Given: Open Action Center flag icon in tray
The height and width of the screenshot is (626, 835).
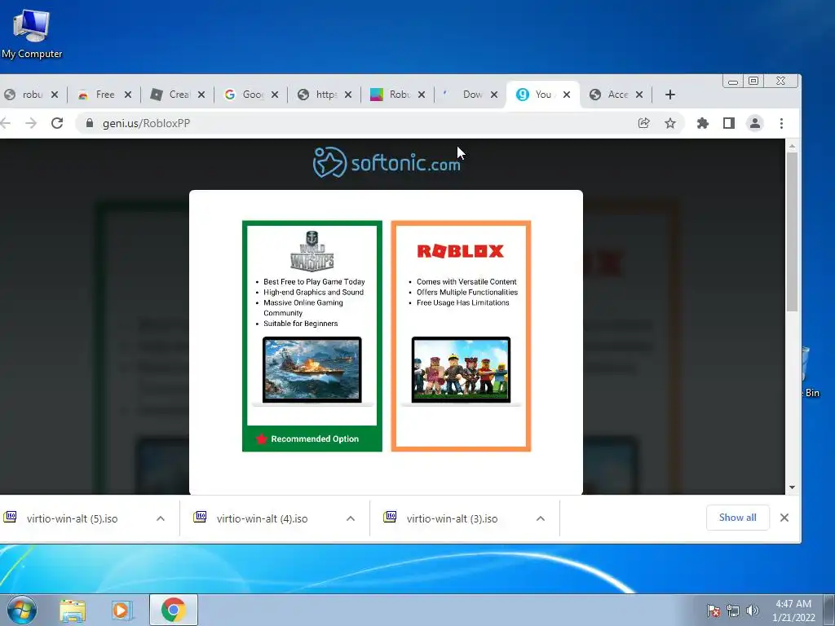Looking at the screenshot, I should point(713,611).
